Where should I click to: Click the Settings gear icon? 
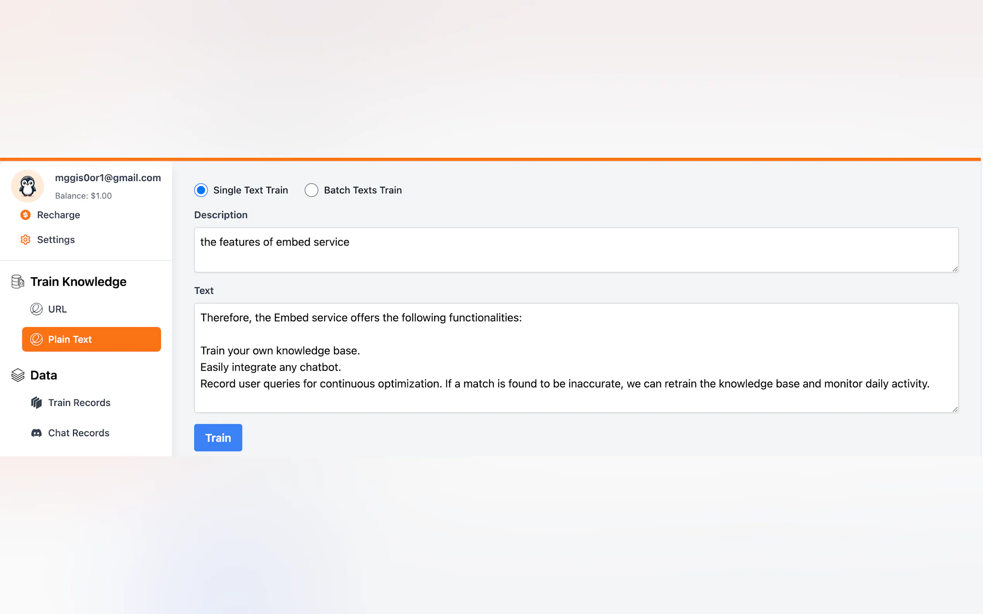pos(25,240)
